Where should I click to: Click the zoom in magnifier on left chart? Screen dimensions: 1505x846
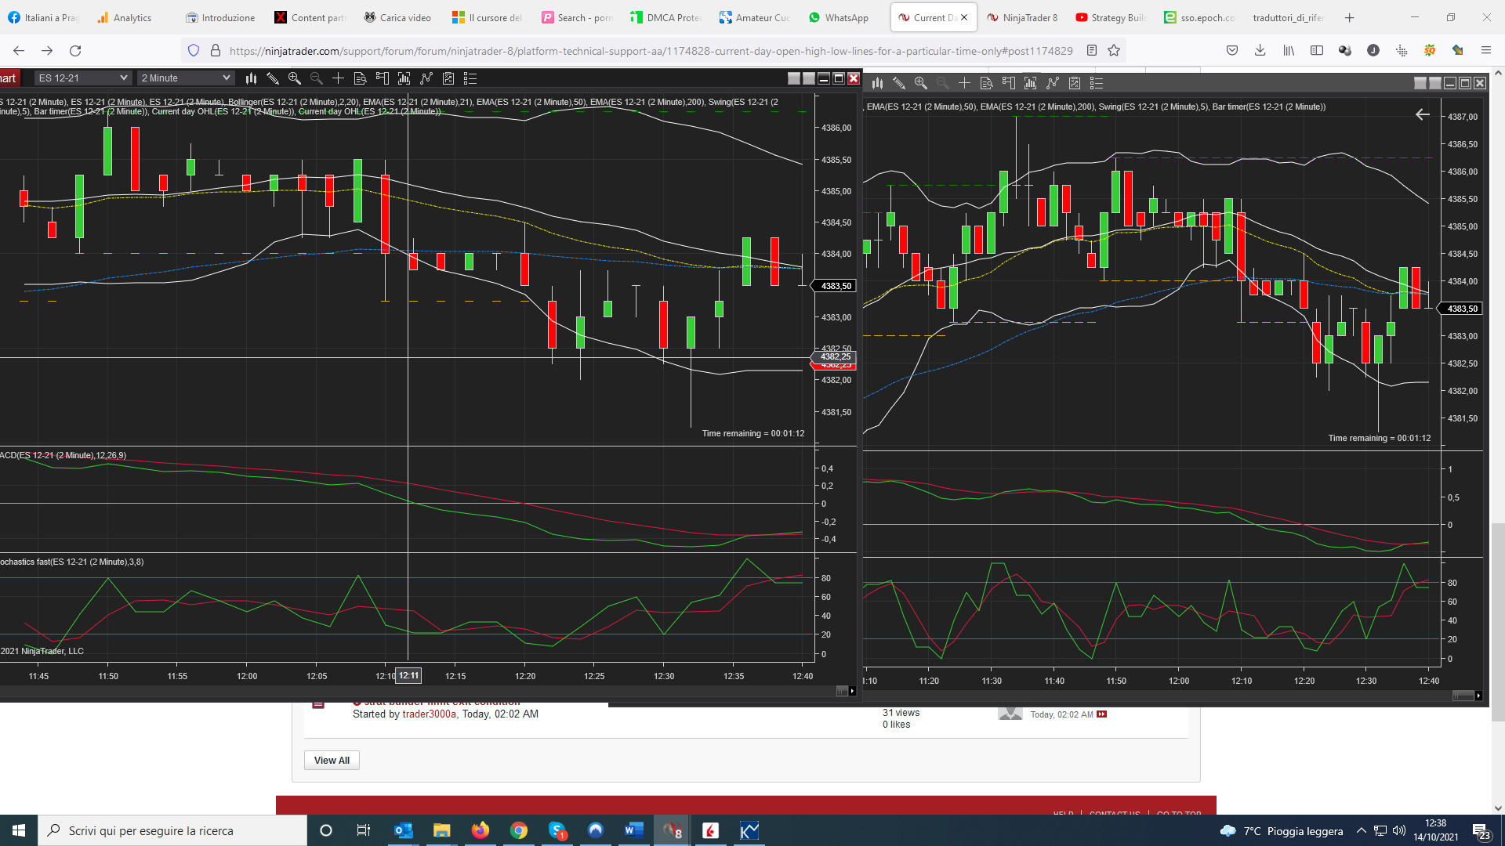pos(295,78)
